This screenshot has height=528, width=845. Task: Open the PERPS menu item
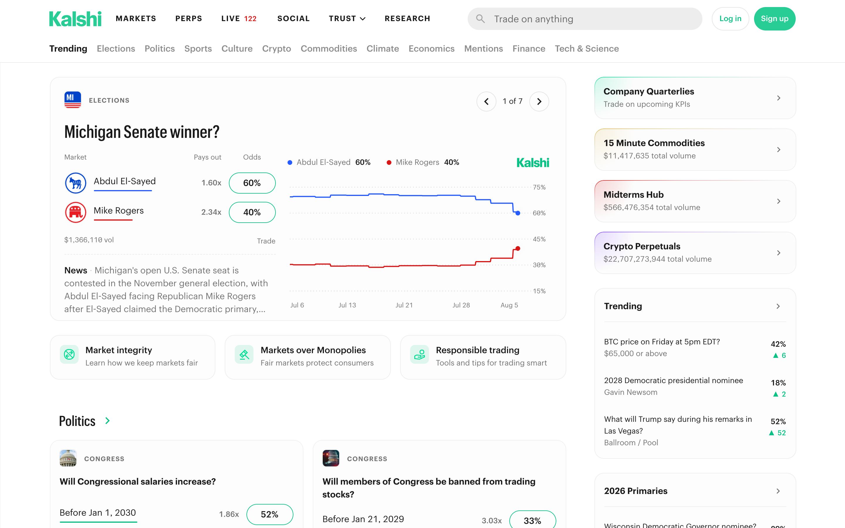pyautogui.click(x=189, y=18)
